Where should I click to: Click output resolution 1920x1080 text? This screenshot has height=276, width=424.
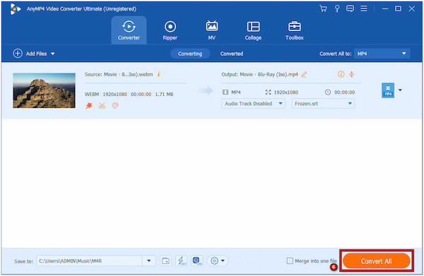286,92
